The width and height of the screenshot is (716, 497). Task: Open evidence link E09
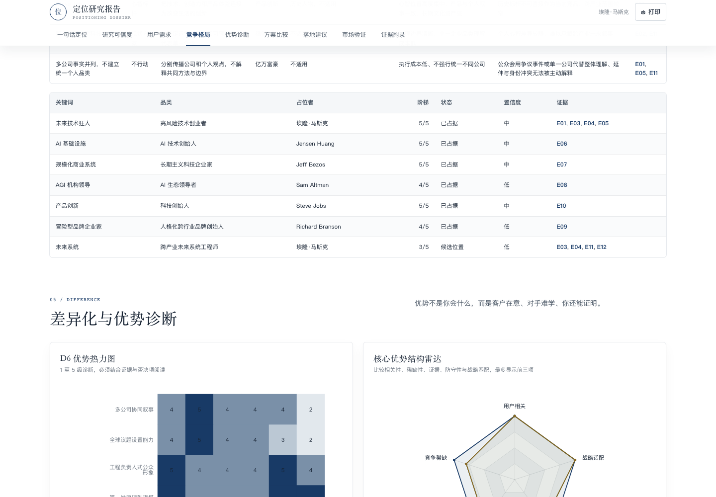pyautogui.click(x=562, y=227)
